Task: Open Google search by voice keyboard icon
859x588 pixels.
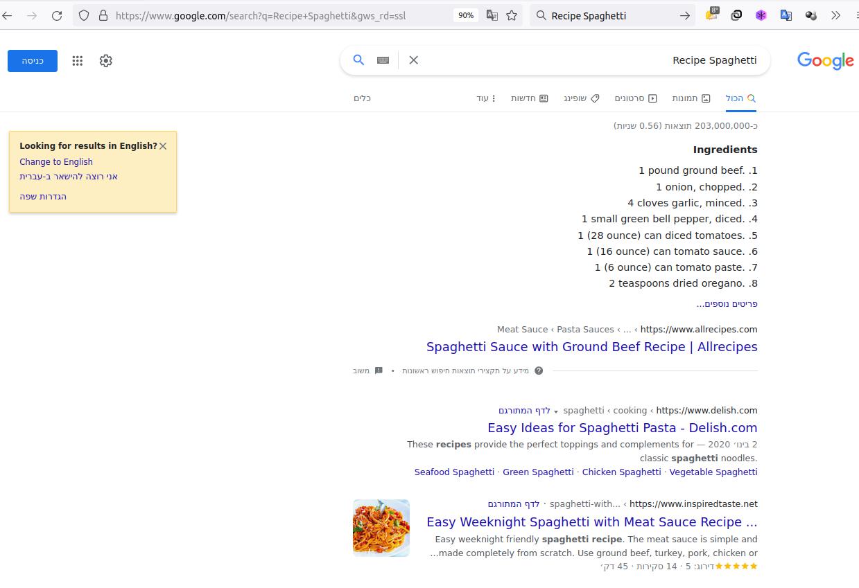Action: coord(383,60)
